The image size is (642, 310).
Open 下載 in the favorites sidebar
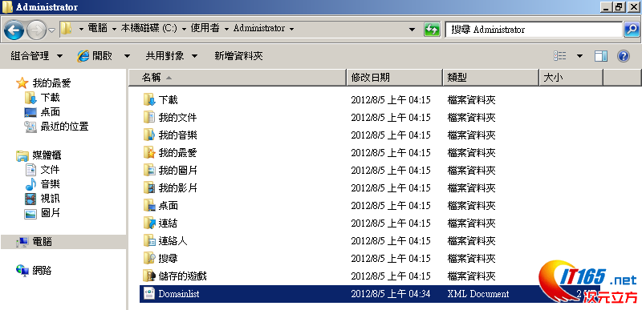[x=43, y=98]
